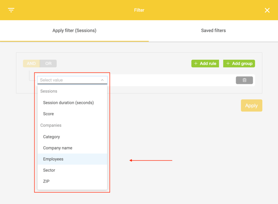Toggle the AND condition
Image resolution: width=278 pixels, height=204 pixels.
point(31,64)
